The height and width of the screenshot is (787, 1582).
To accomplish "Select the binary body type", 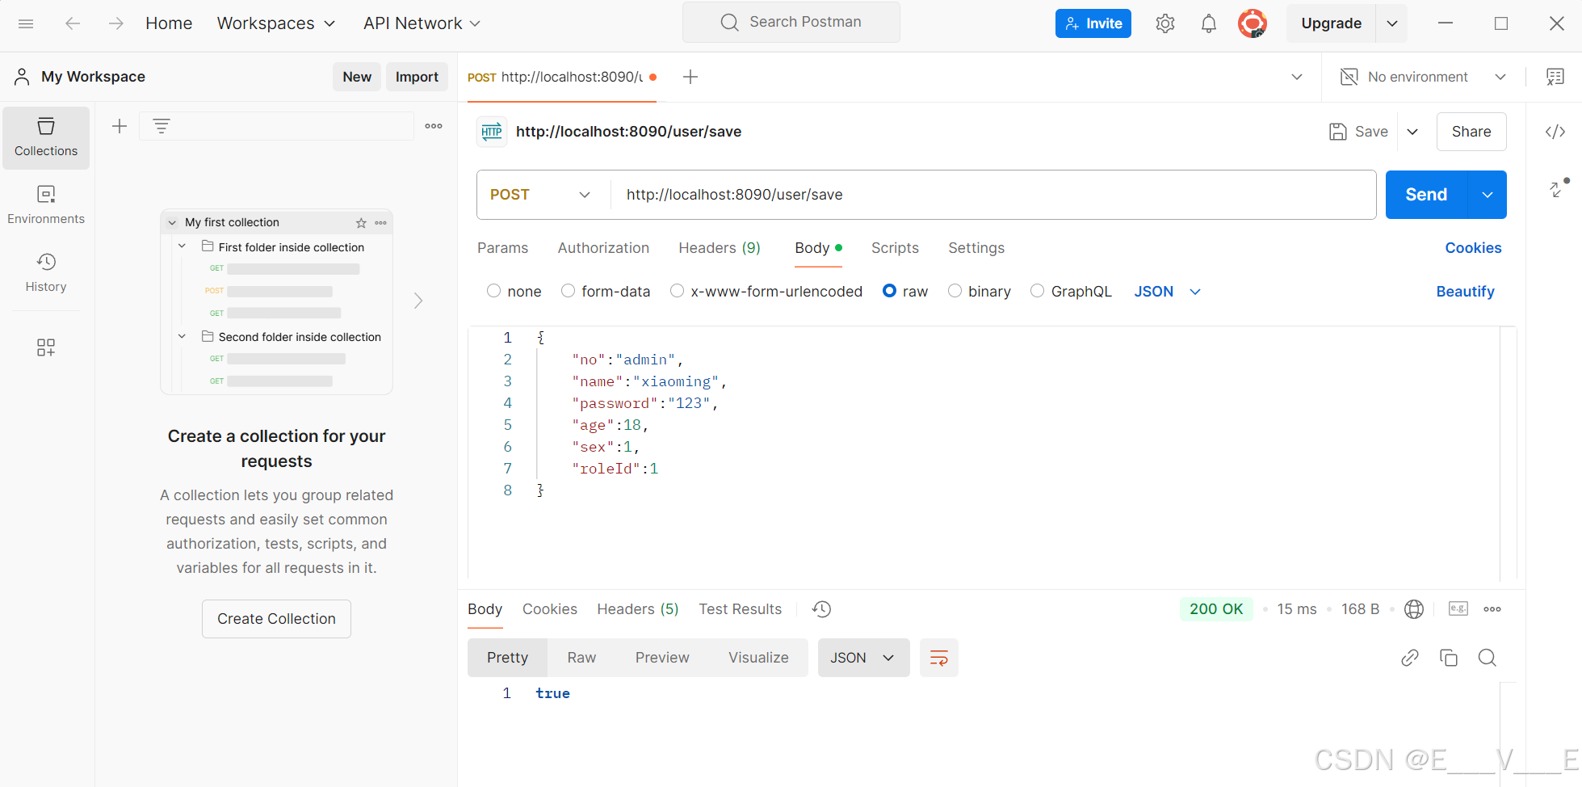I will [955, 291].
